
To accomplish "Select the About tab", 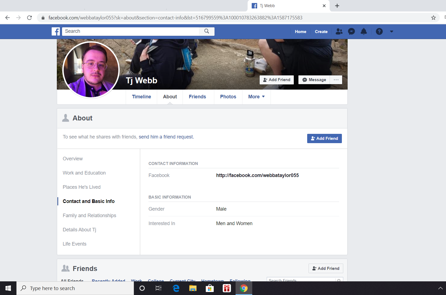I will point(170,97).
